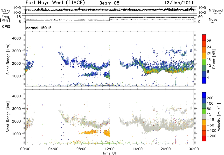Select the "N.Sky" legend label
The width and height of the screenshot is (224, 155).
pos(5,10)
